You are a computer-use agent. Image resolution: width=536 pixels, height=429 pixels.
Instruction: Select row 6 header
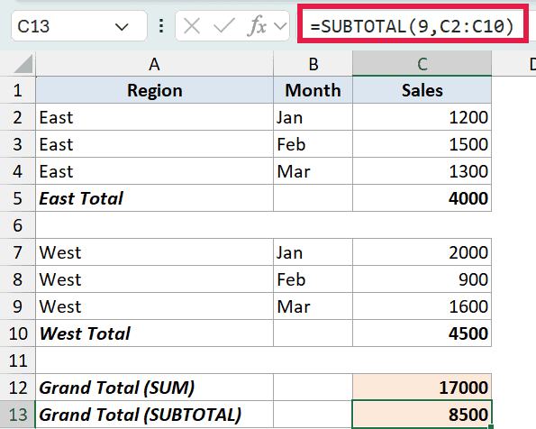(x=17, y=225)
